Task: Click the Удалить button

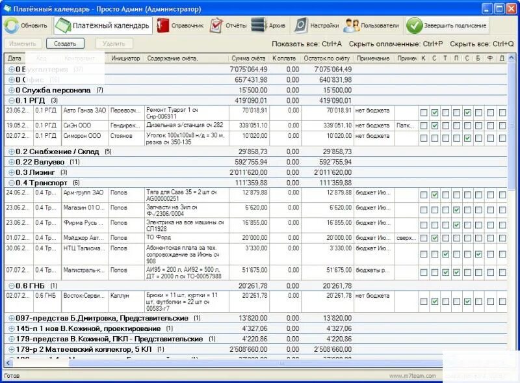Action: (x=114, y=44)
